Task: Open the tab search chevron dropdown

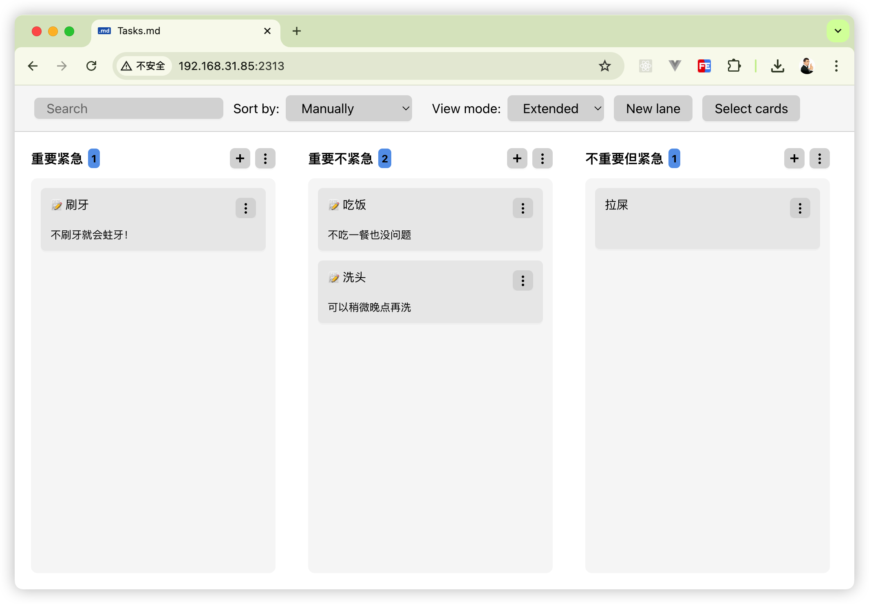Action: (x=838, y=31)
